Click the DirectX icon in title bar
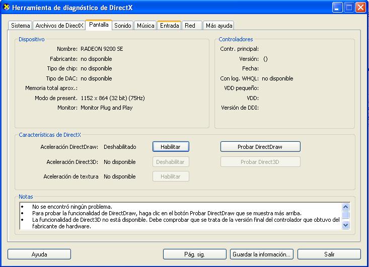This screenshot has width=369, height=267. coord(7,8)
